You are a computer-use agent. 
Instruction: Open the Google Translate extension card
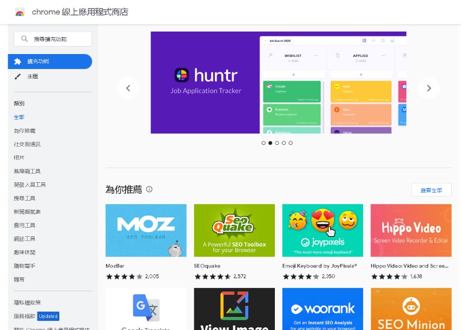click(146, 309)
